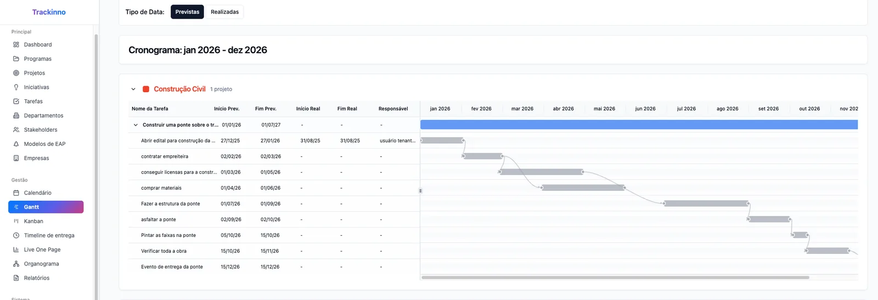Image resolution: width=878 pixels, height=300 pixels.
Task: Select 'contratar empreiteira' task row
Action: [274, 157]
